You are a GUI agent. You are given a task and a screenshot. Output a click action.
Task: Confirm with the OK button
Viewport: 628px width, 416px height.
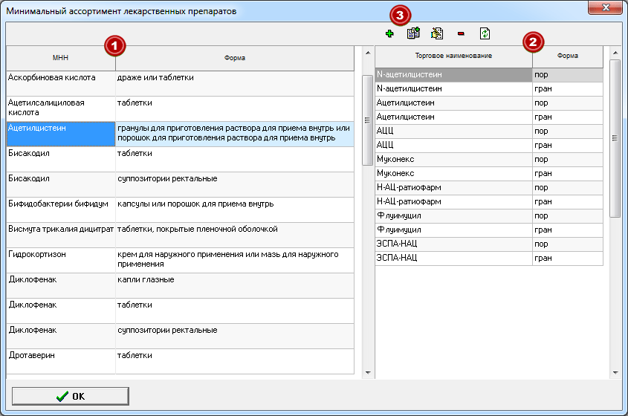tap(71, 396)
